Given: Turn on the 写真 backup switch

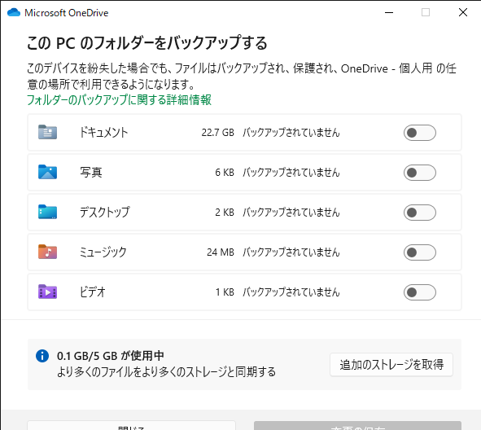Looking at the screenshot, I should click(420, 173).
